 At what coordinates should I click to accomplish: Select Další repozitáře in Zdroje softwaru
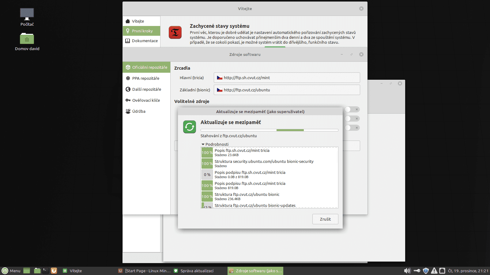coord(146,89)
